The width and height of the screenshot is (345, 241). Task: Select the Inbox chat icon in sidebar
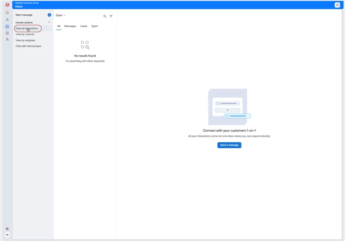pos(7,26)
